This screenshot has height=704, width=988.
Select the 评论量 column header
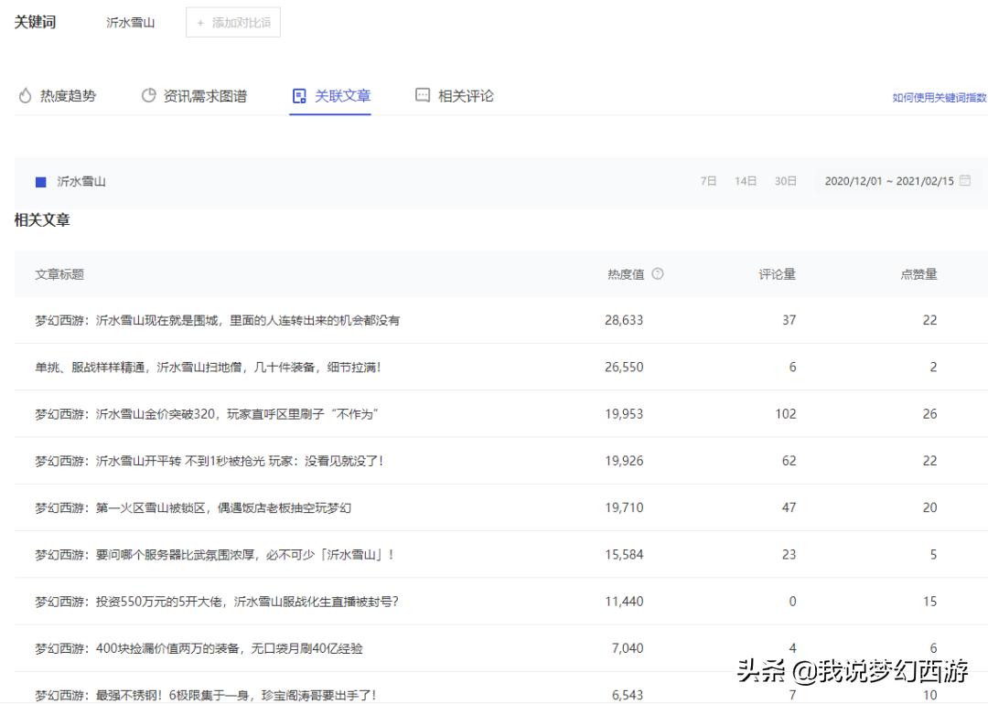[777, 274]
